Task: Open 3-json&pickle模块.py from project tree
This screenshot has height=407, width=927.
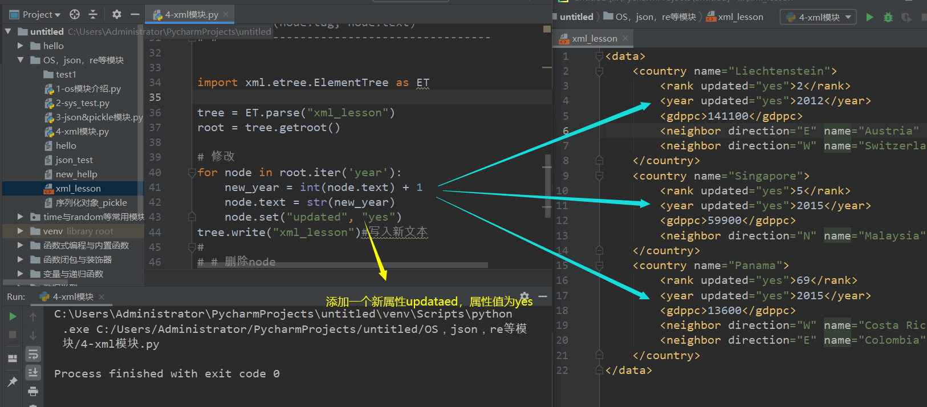Action: pos(94,117)
